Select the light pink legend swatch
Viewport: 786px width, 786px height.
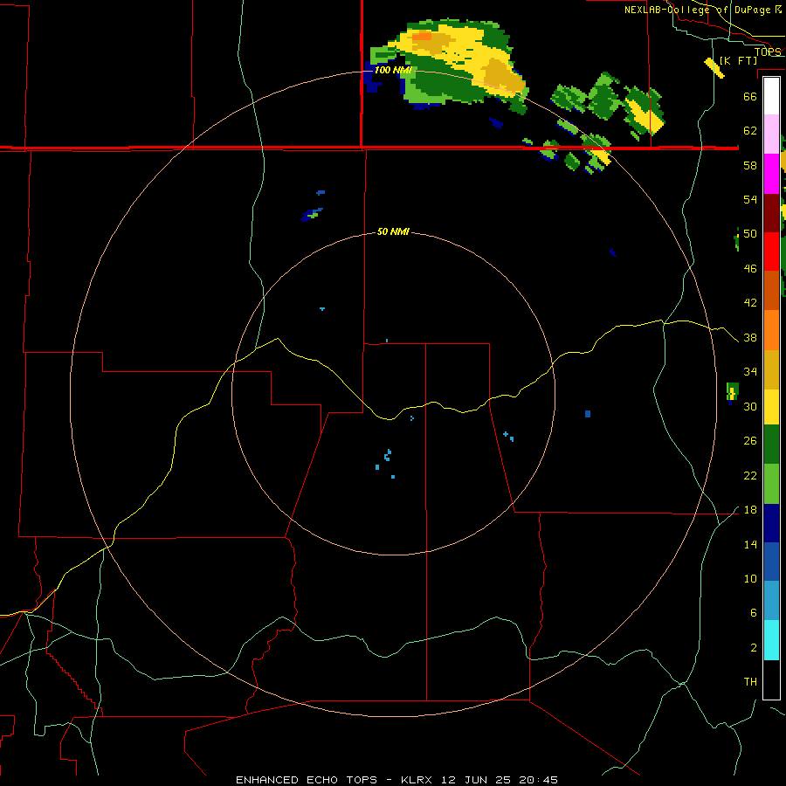(771, 134)
